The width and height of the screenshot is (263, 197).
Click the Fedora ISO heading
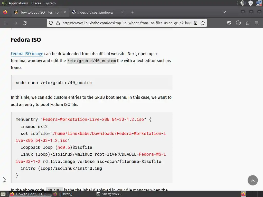[x=26, y=40]
